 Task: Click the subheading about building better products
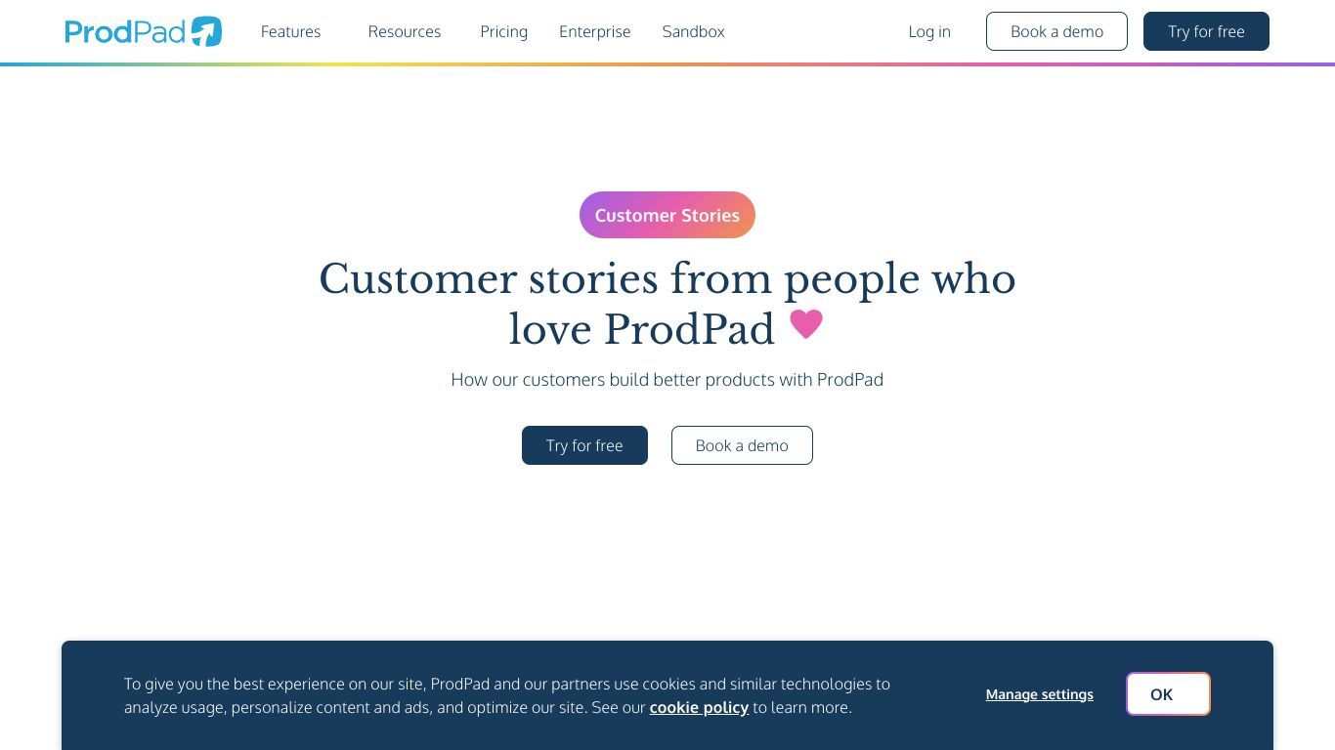tap(667, 379)
